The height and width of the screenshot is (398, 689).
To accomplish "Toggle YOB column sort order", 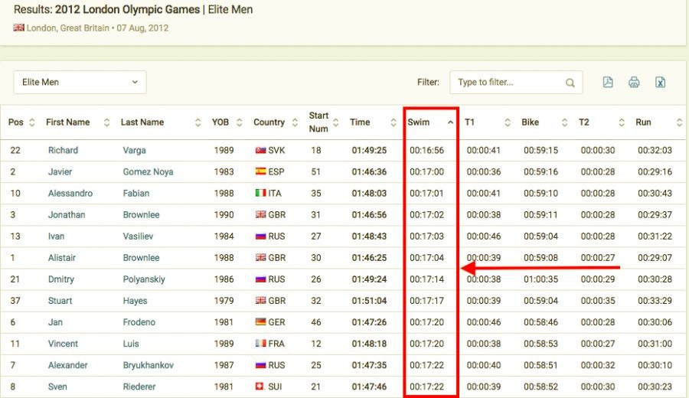I will 238,122.
